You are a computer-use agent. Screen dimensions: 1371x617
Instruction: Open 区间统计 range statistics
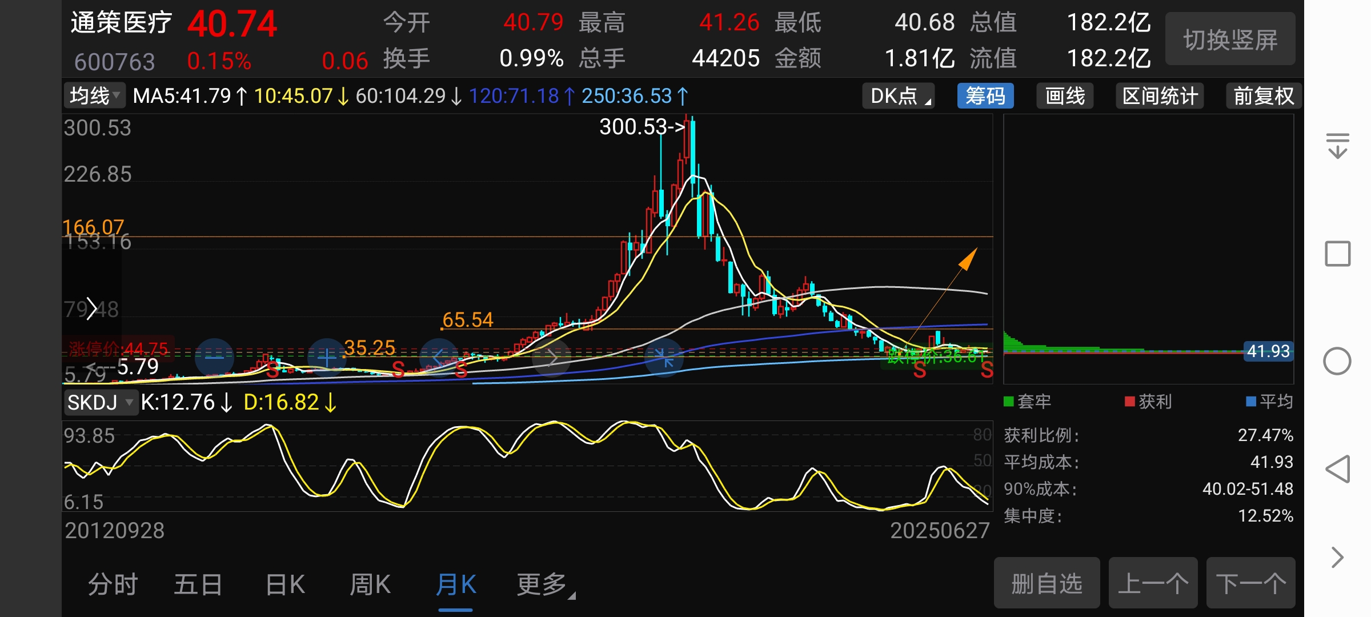[1160, 95]
